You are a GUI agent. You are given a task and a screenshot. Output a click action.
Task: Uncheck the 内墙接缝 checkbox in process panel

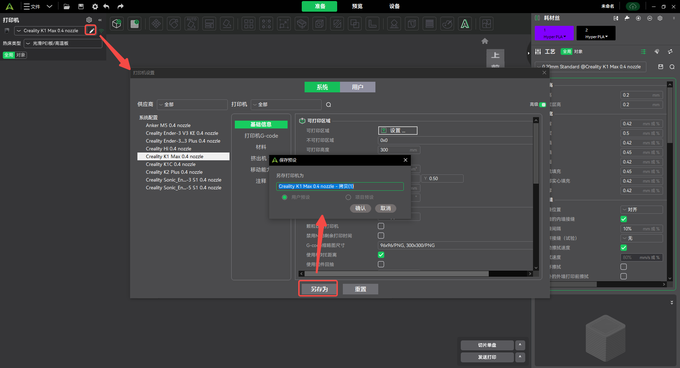click(x=624, y=219)
